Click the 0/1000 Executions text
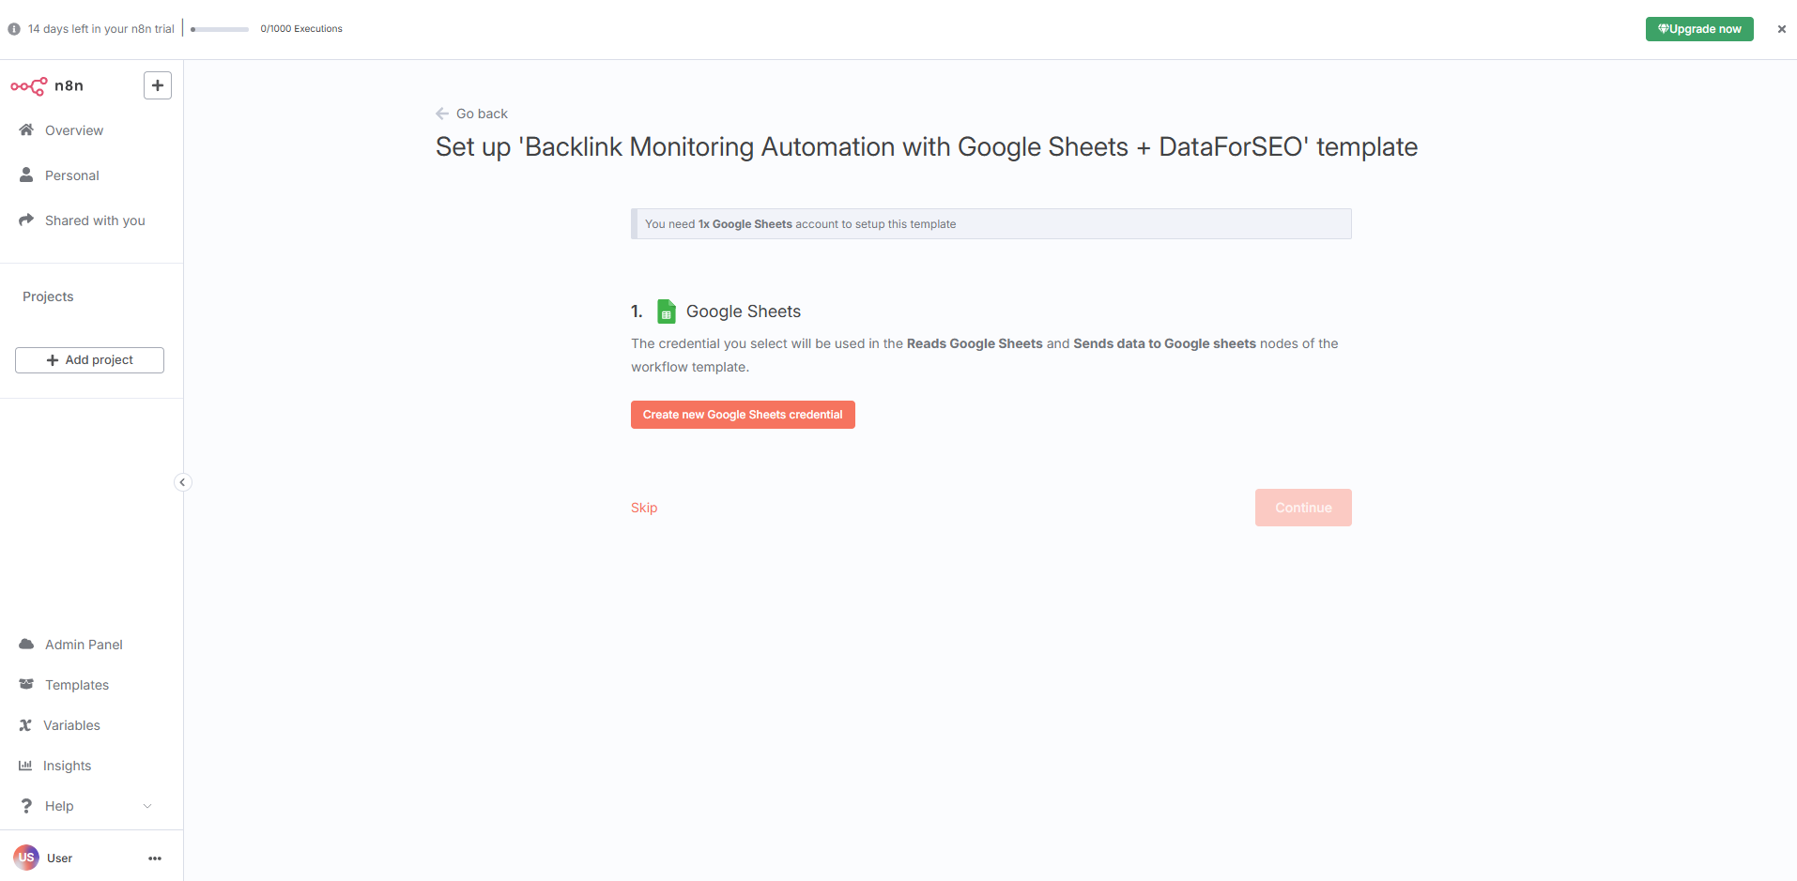Viewport: 1797px width, 881px height. pyautogui.click(x=301, y=29)
